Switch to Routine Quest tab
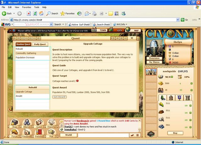The height and width of the screenshot is (145, 201). coord(23,44)
